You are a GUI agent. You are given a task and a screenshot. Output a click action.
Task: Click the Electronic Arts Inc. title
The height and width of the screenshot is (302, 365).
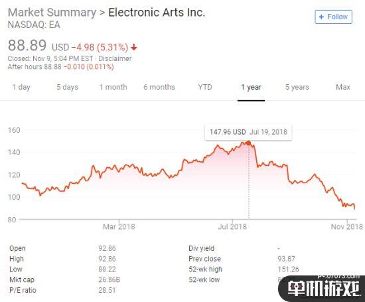(157, 13)
